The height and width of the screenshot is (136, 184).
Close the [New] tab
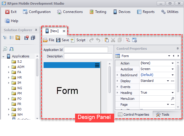pos(64,31)
